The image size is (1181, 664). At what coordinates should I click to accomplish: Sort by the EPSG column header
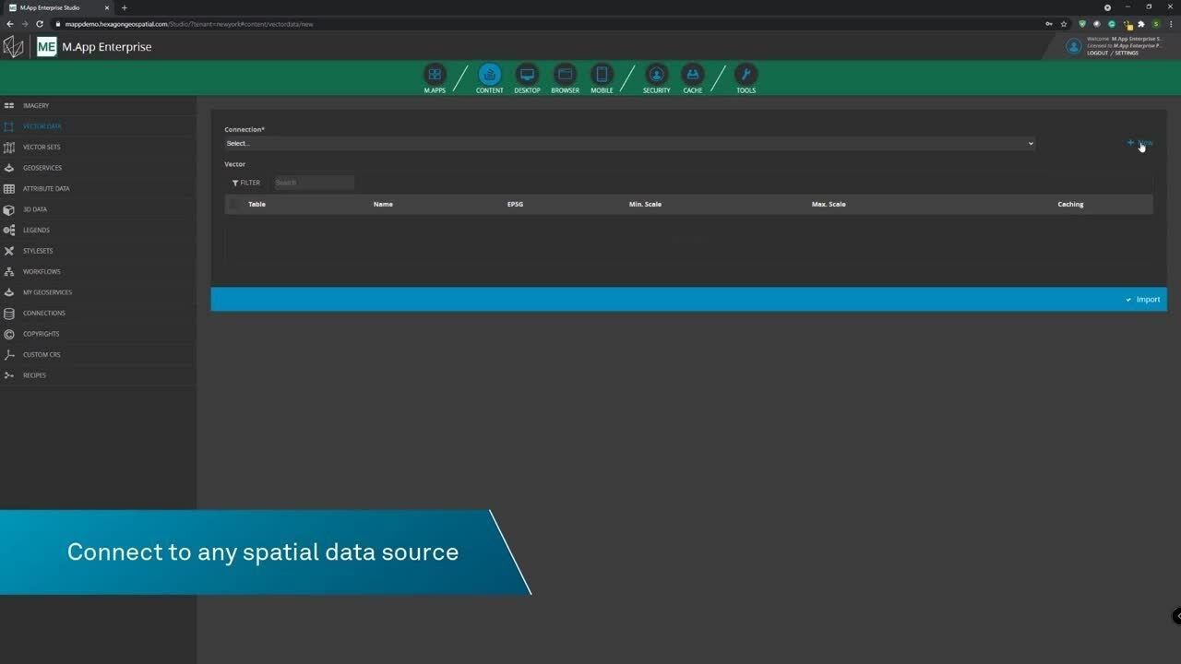point(515,204)
